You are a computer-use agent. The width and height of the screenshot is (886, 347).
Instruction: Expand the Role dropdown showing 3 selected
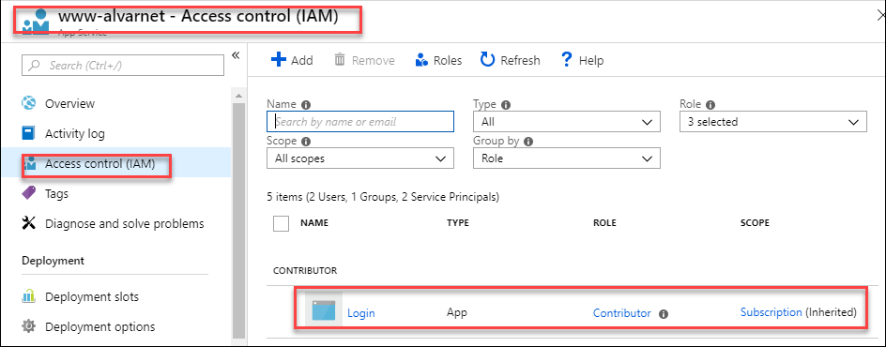(x=773, y=122)
